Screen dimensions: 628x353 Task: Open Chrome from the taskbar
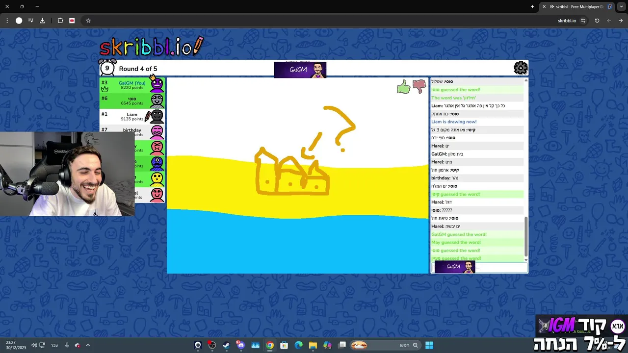coord(269,345)
